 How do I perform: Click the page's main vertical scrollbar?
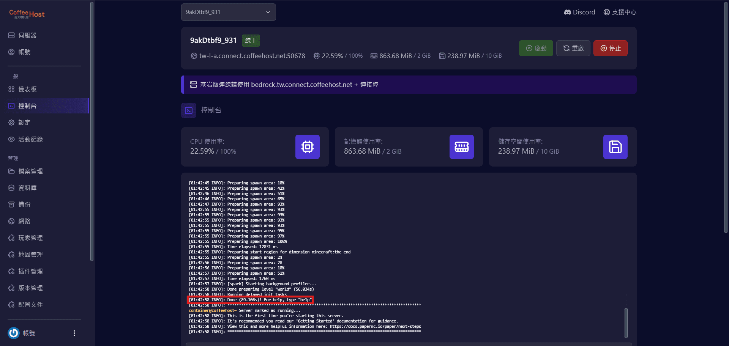(726, 117)
